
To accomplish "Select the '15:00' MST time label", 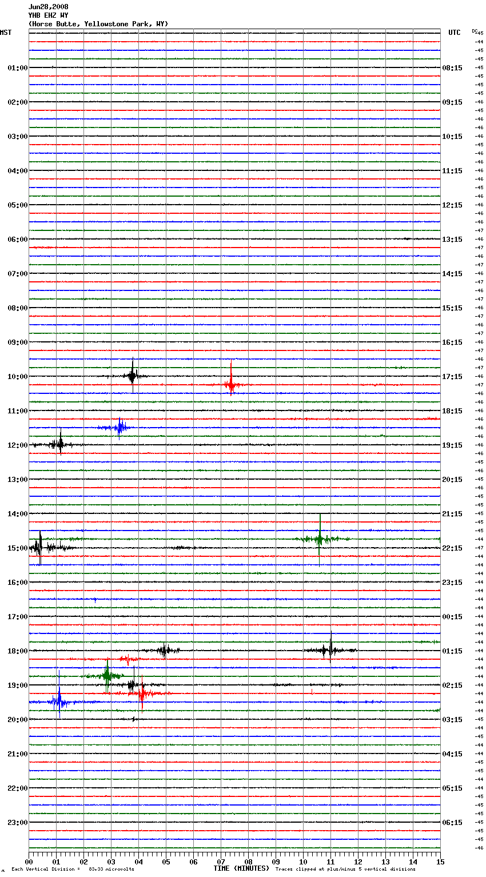I will pyautogui.click(x=18, y=548).
